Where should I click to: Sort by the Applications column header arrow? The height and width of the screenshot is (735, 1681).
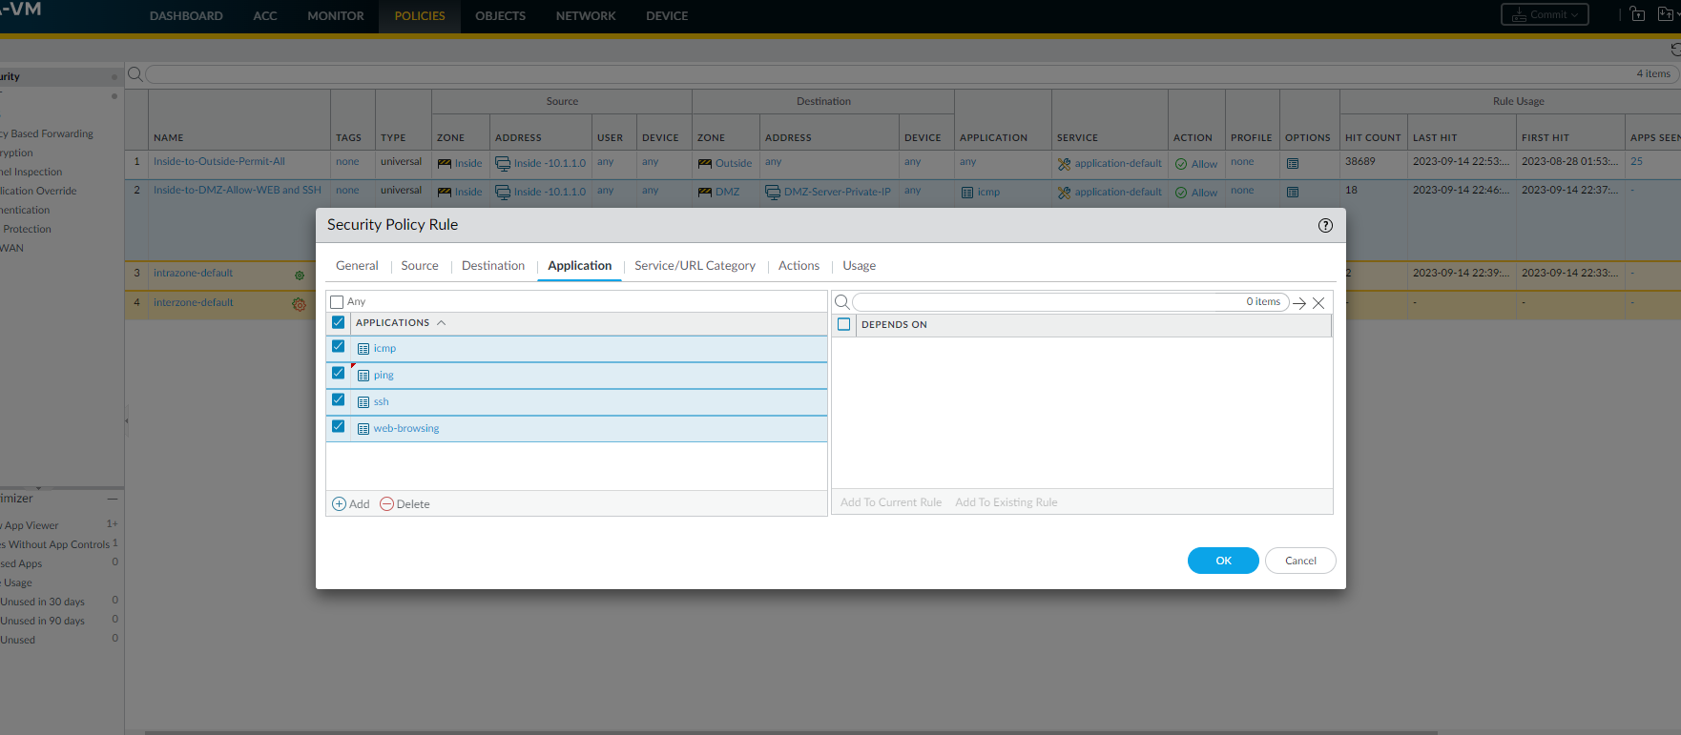pos(441,323)
